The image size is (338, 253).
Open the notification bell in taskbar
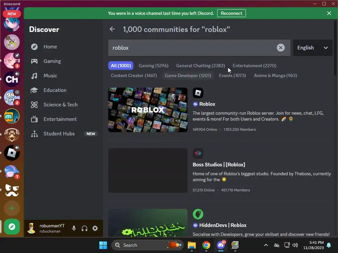[329, 245]
